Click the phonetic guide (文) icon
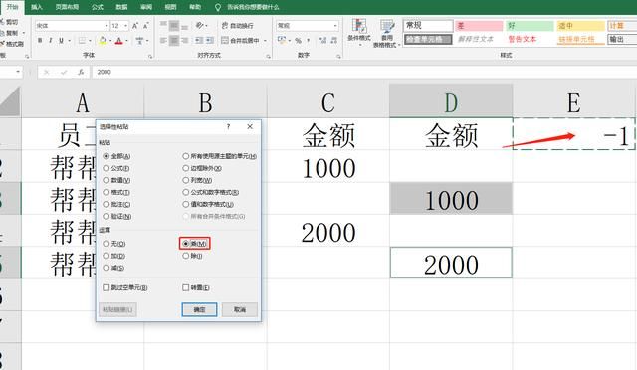 [x=139, y=40]
